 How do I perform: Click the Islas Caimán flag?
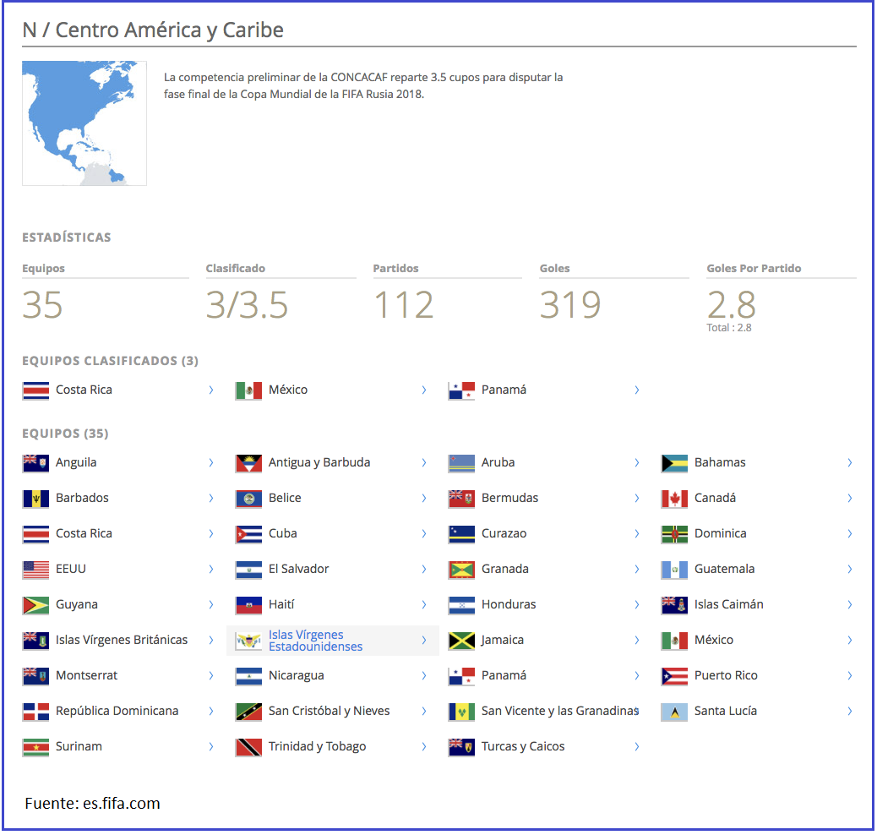pos(674,605)
